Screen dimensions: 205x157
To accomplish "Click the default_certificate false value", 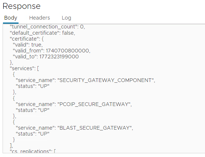I will [x=69, y=33].
